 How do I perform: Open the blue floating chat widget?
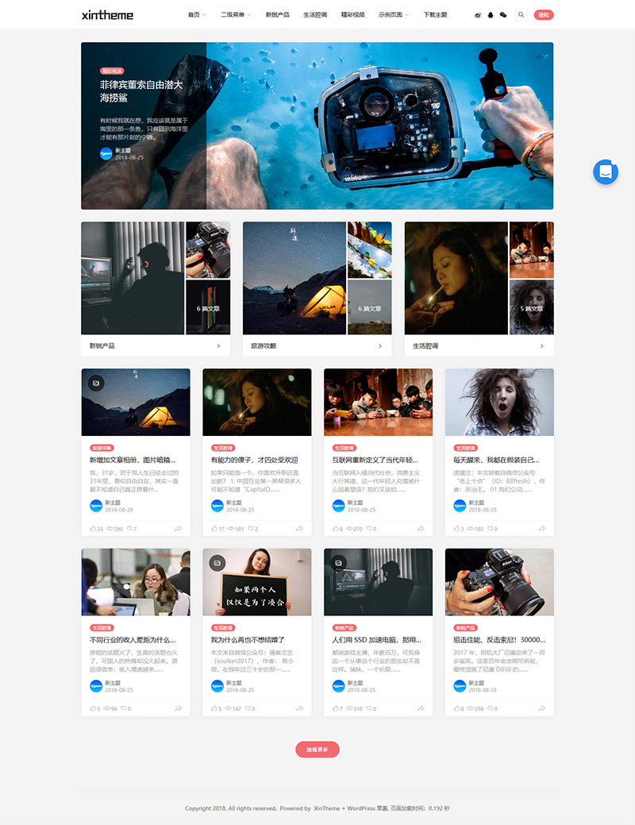(606, 172)
